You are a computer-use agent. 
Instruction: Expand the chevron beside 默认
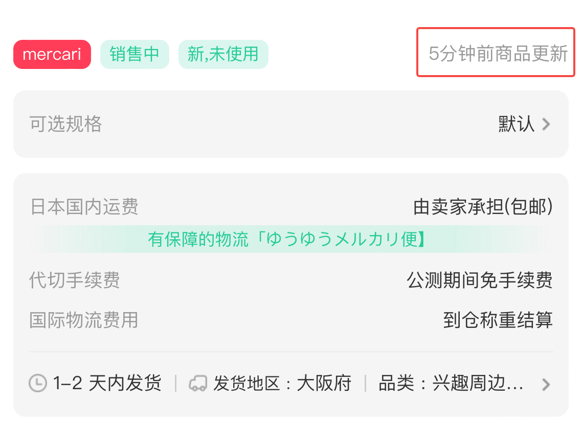coord(546,125)
